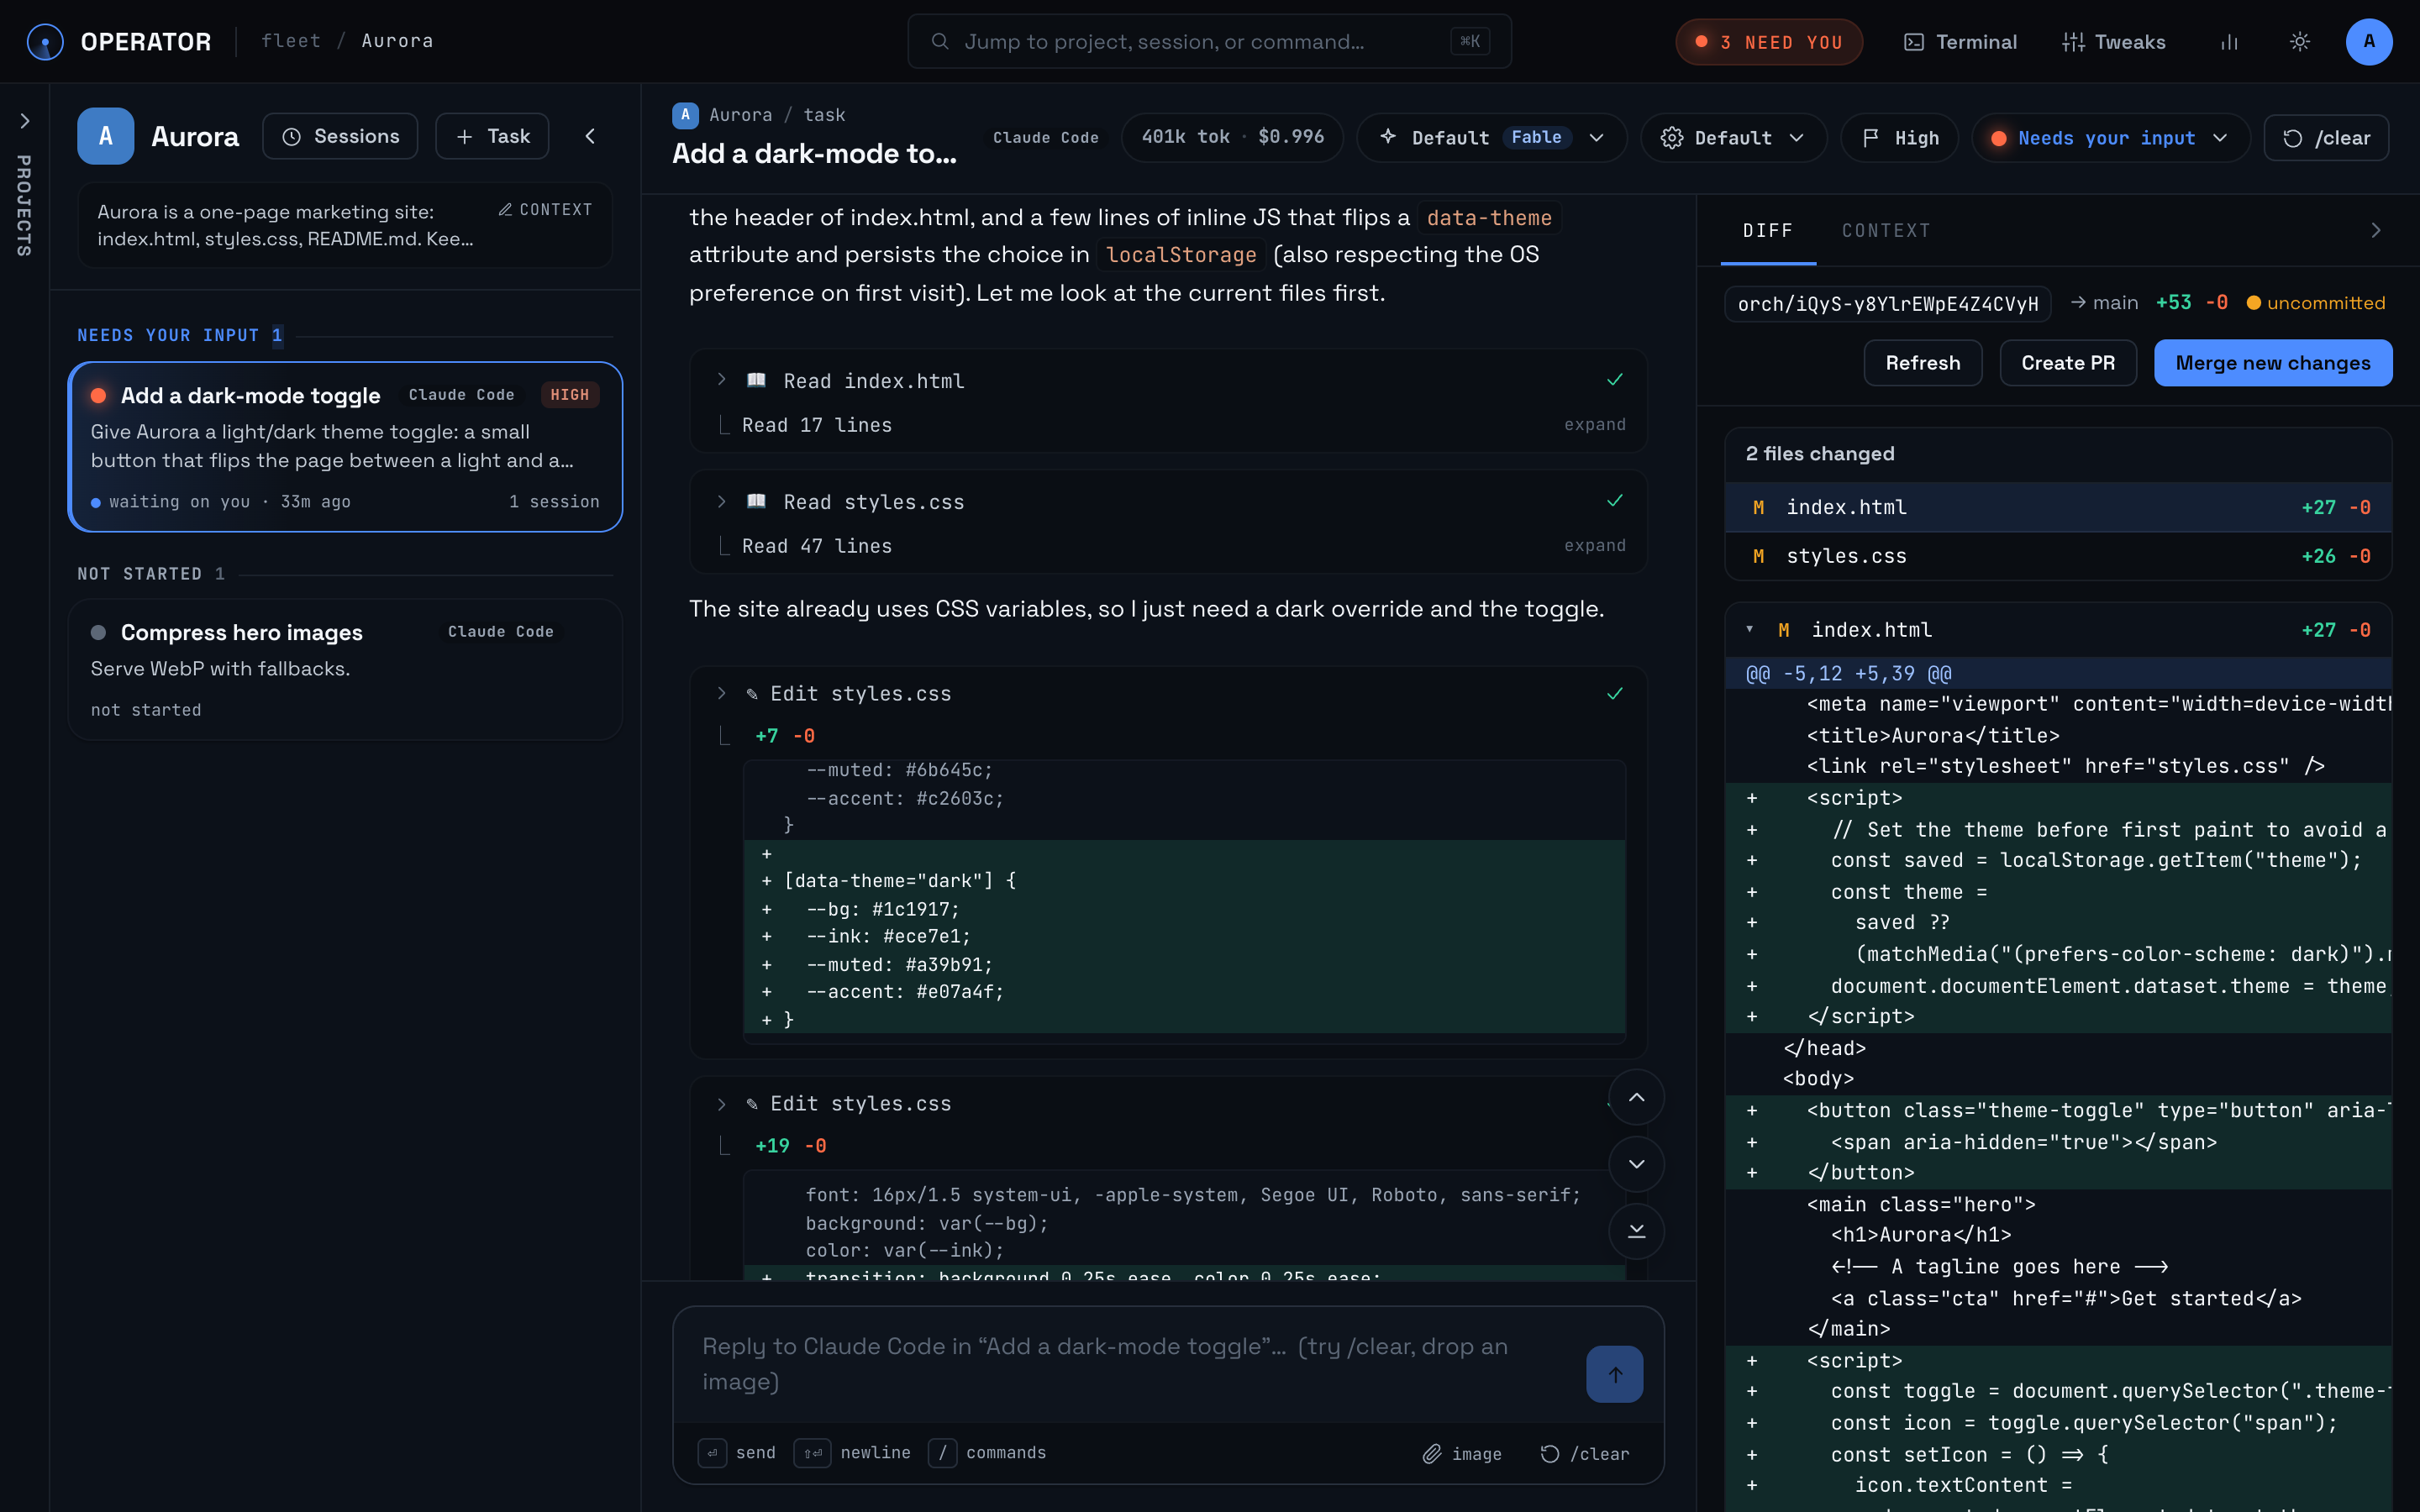
Task: Expand the Read styles.css step chevron
Action: click(721, 501)
